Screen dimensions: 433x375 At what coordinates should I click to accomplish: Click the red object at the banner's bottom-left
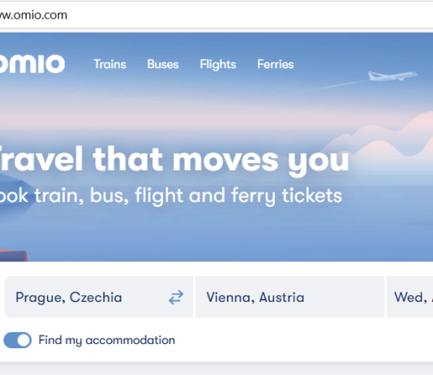[13, 256]
